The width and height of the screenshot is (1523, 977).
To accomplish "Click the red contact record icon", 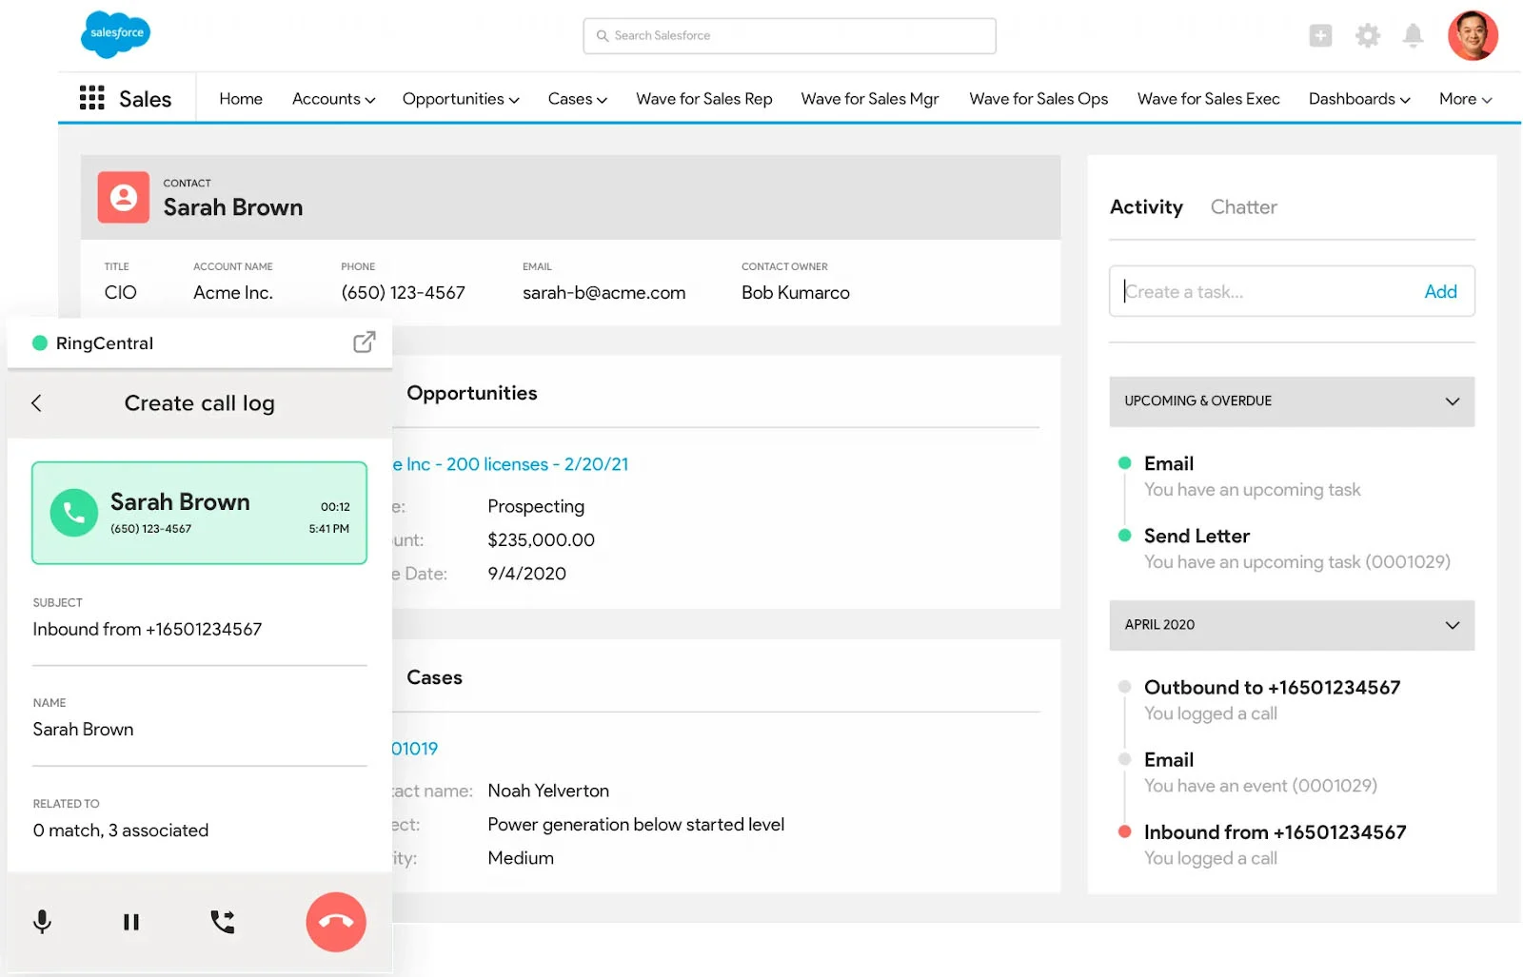I will pos(124,197).
